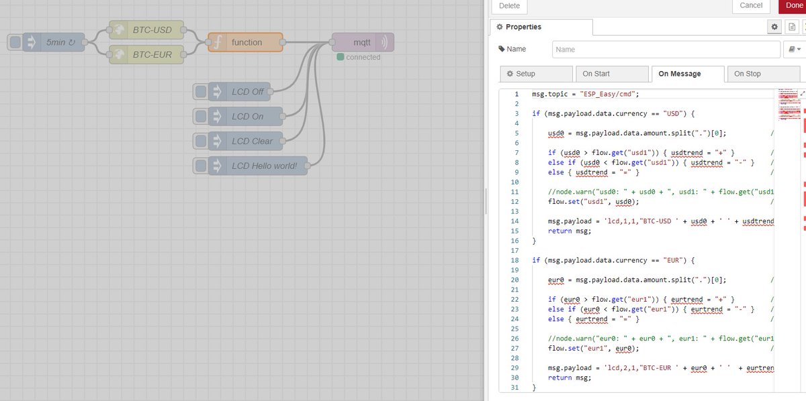806x401 pixels.
Task: Select the BTC-USD http request node
Action: (146, 30)
